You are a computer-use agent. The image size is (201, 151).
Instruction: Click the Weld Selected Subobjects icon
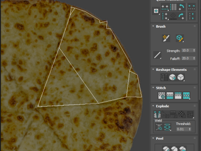pyautogui.click(x=167, y=127)
